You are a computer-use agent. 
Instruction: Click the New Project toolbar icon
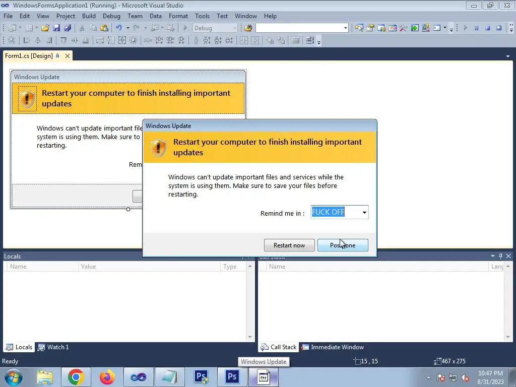12,28
